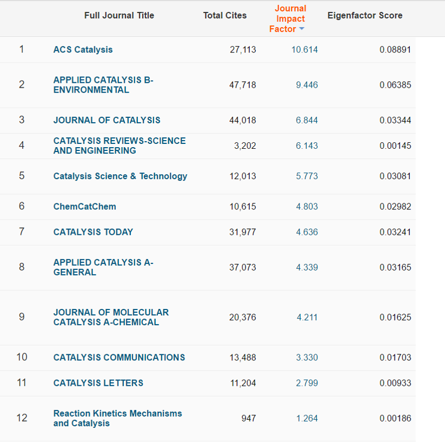This screenshot has width=445, height=442.
Task: Click the Full Journal Title column header
Action: coord(119,16)
